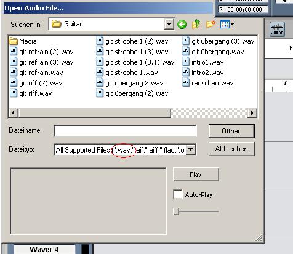
Task: Select the Waver 4 track label
Action: (44, 249)
